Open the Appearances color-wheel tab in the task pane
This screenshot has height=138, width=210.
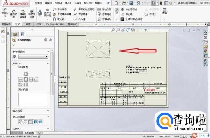206,51
